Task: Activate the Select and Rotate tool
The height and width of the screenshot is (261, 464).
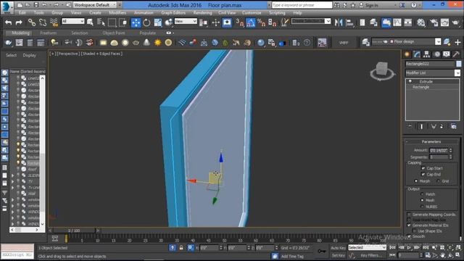Action: (x=146, y=22)
